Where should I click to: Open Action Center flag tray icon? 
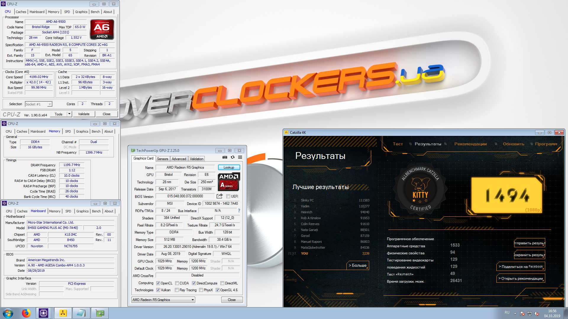522,313
